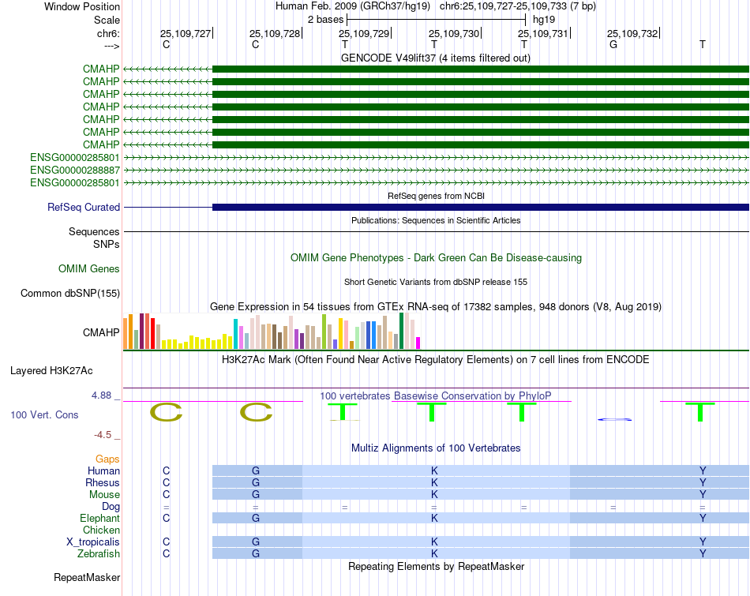Open the H3K27Ac Mark track title
Image resolution: width=750 pixels, height=596 pixels.
436,360
